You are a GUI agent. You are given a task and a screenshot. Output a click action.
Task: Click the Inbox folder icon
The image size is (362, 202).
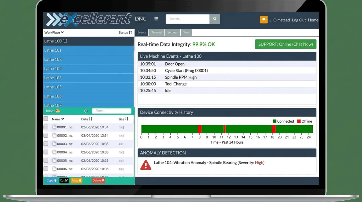coord(58,111)
